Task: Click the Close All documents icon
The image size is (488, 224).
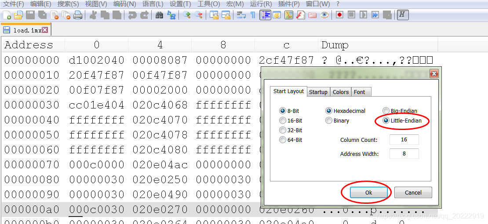Action: (66, 15)
